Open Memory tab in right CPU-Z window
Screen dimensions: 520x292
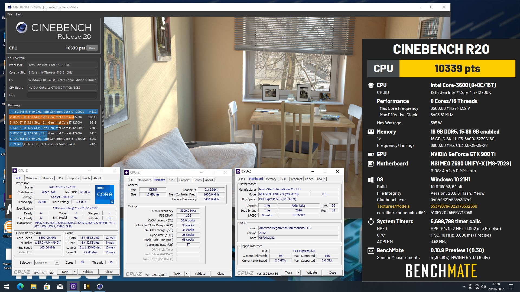(x=271, y=179)
